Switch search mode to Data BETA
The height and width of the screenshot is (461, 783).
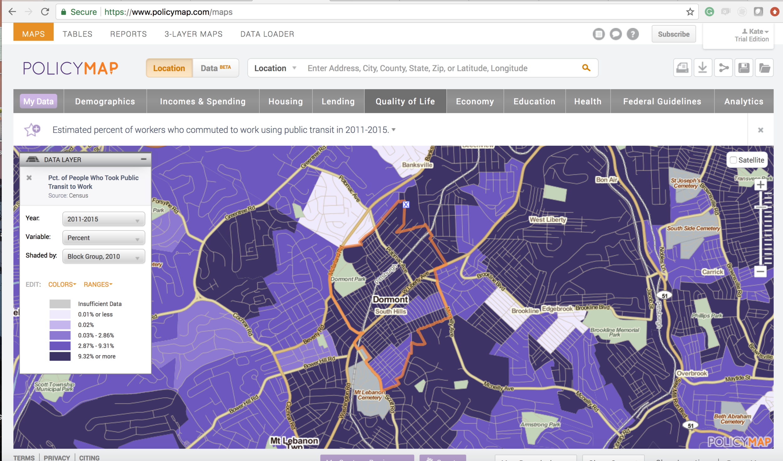(x=216, y=68)
